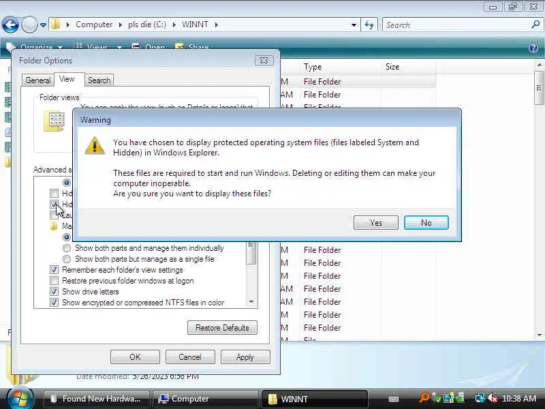
Task: Click the WINNT window scroll-up arrow
Action: (x=539, y=65)
